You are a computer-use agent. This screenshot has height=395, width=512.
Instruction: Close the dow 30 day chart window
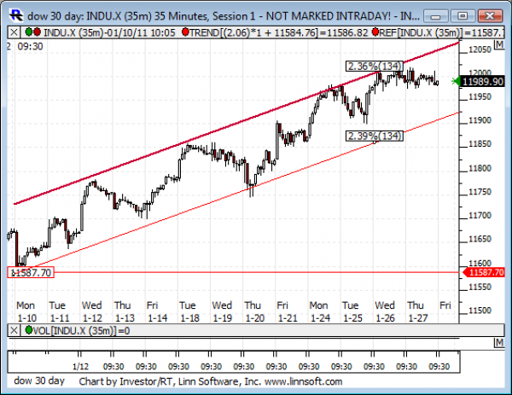click(x=490, y=16)
